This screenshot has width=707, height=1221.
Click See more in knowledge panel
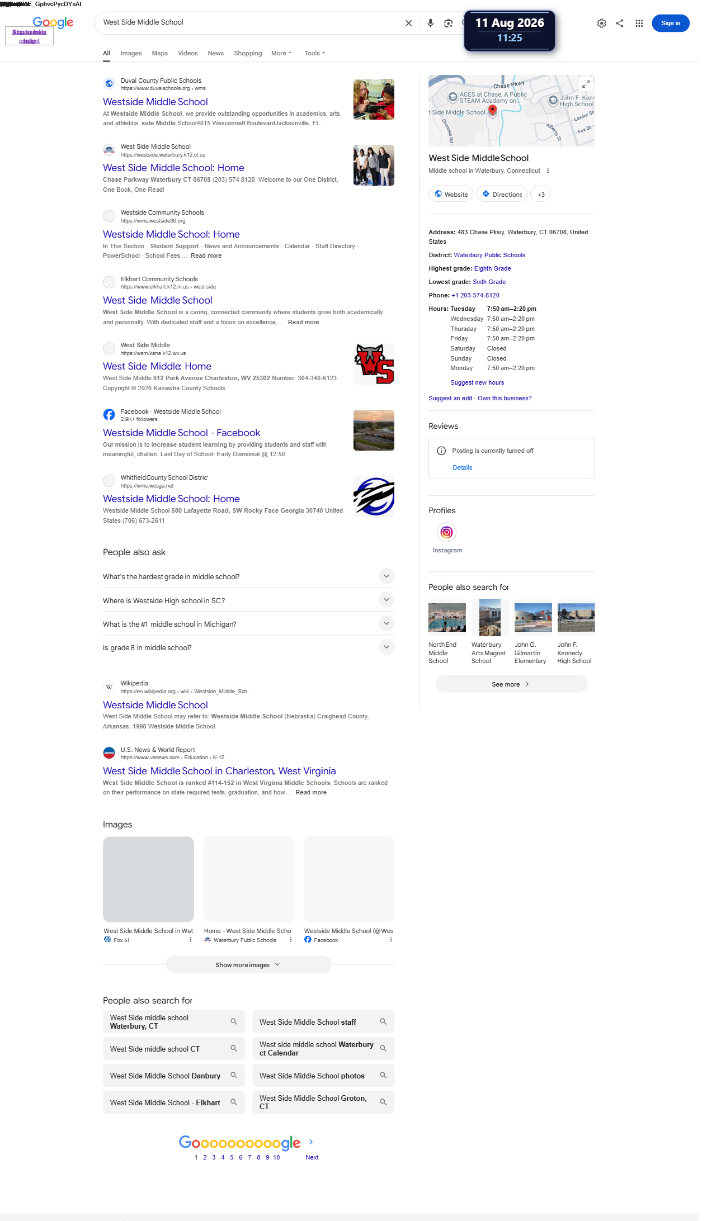tap(511, 684)
